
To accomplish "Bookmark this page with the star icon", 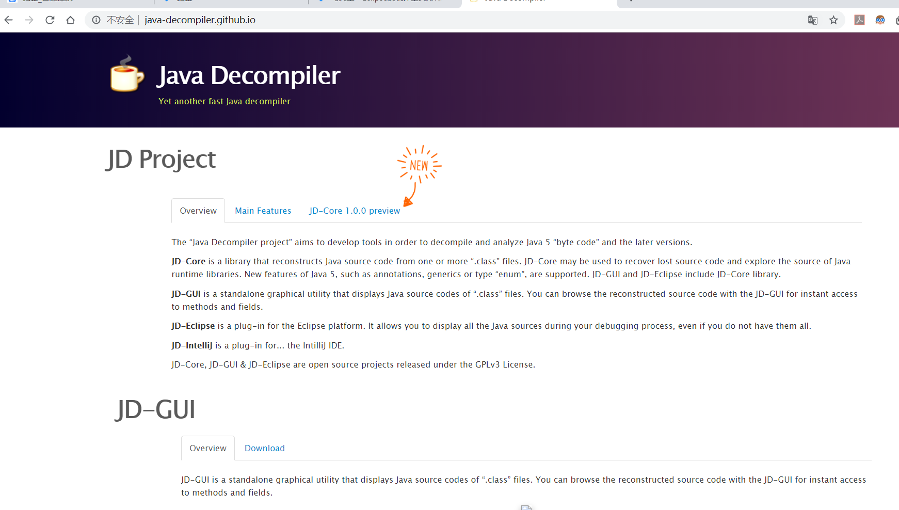I will coord(833,20).
